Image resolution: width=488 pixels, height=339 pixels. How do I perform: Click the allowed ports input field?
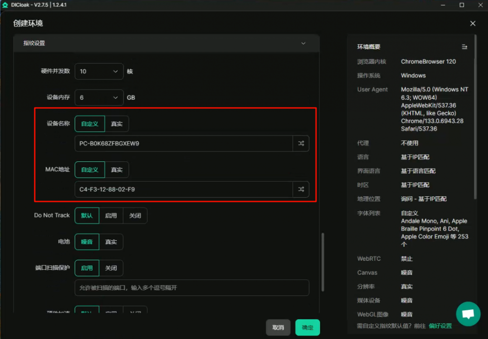click(192, 288)
